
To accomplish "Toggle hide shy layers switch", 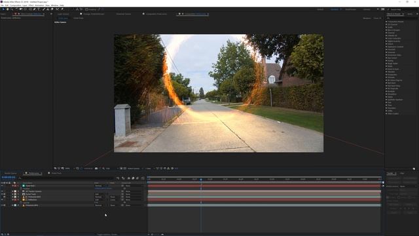I will tap(129, 178).
